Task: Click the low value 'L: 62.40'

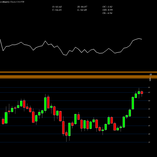Action: pos(82,10)
